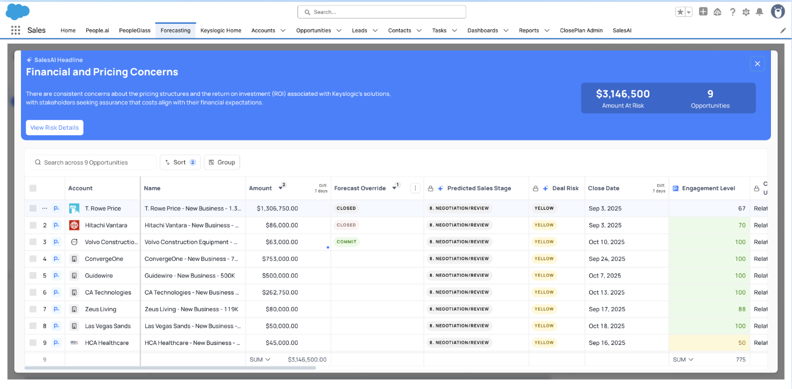Focus the Search across 9 Opportunities field
The width and height of the screenshot is (792, 389).
click(93, 162)
